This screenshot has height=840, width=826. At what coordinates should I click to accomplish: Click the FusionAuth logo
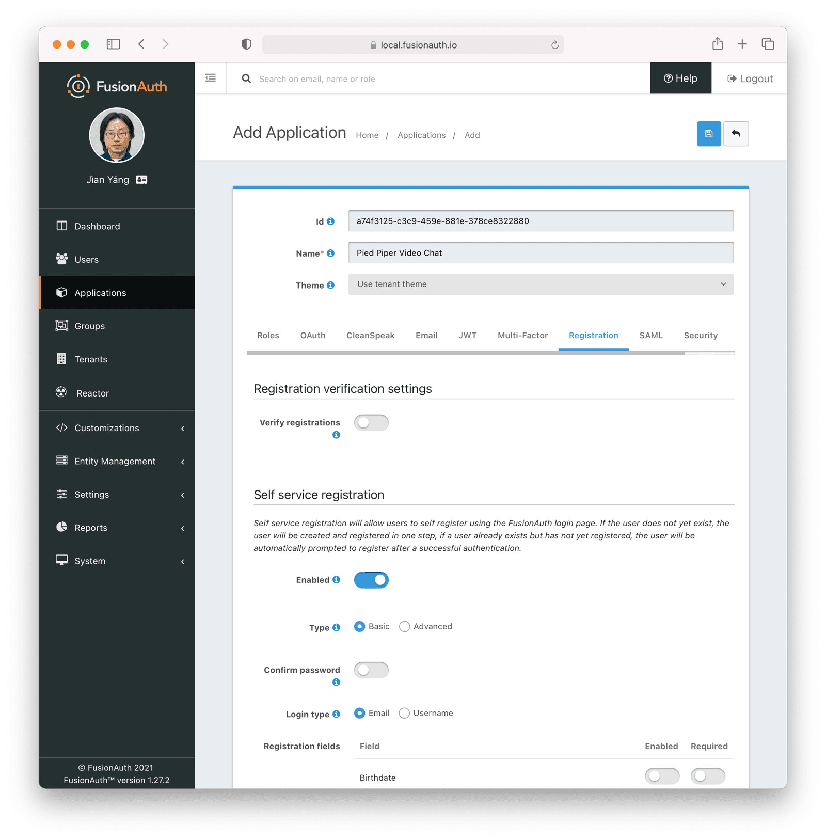coord(117,86)
